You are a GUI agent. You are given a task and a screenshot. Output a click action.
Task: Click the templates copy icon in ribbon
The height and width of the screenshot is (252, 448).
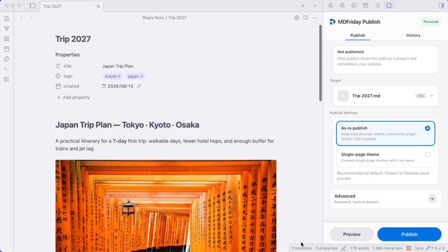click(x=7, y=59)
